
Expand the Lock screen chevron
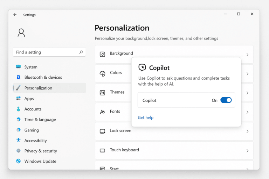(247, 131)
